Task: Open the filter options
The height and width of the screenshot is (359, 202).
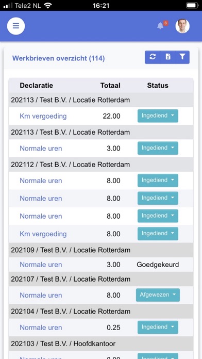Action: pos(182,57)
